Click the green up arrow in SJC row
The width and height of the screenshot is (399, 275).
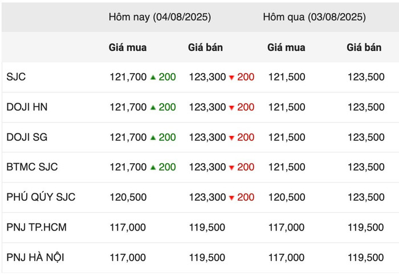pos(153,77)
